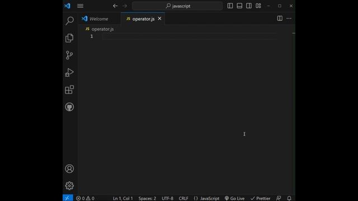Screen dimensions: 358x201
Task: Open the errors and warnings count
Action: click(x=85, y=198)
